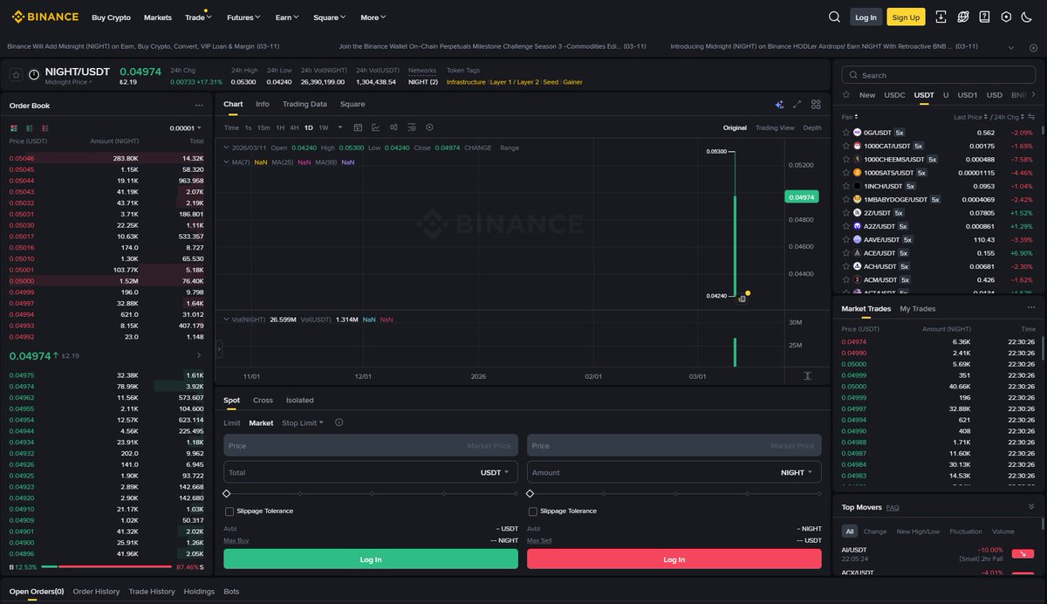
Task: Click the download app icon in the header
Action: point(941,17)
